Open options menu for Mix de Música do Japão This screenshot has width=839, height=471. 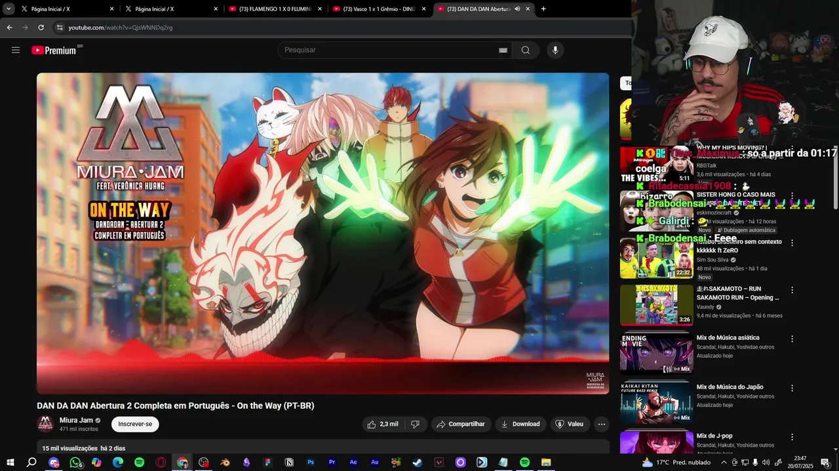[x=792, y=388]
